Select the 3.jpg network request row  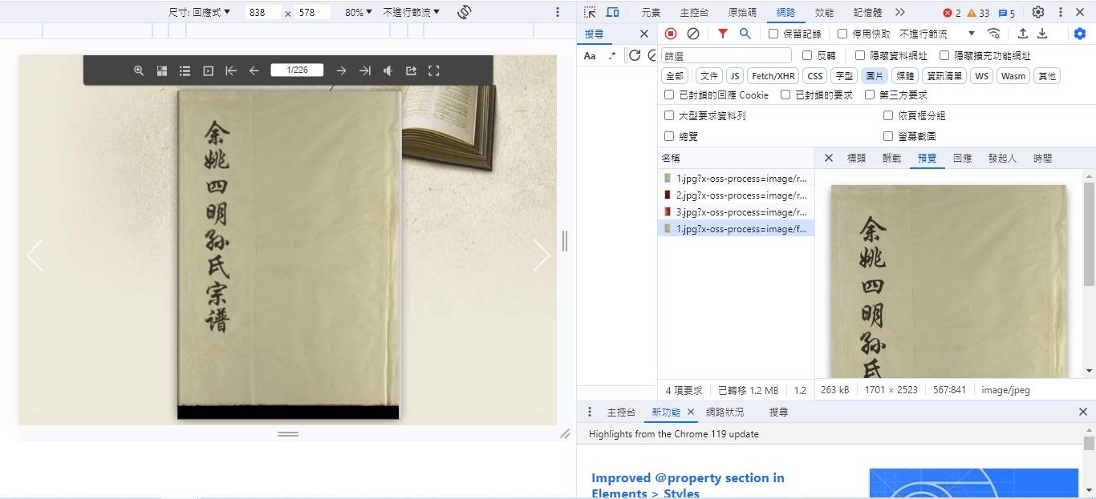(736, 212)
